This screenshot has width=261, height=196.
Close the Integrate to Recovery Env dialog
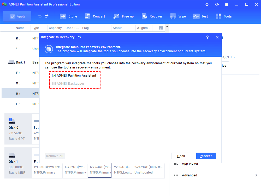pyautogui.click(x=217, y=37)
